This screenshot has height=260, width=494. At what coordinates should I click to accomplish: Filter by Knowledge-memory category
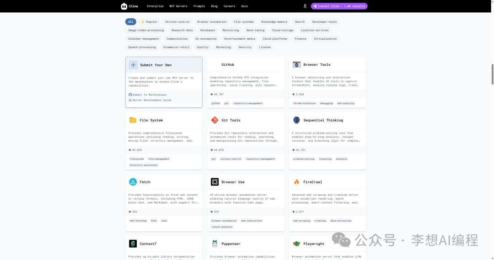[274, 22]
